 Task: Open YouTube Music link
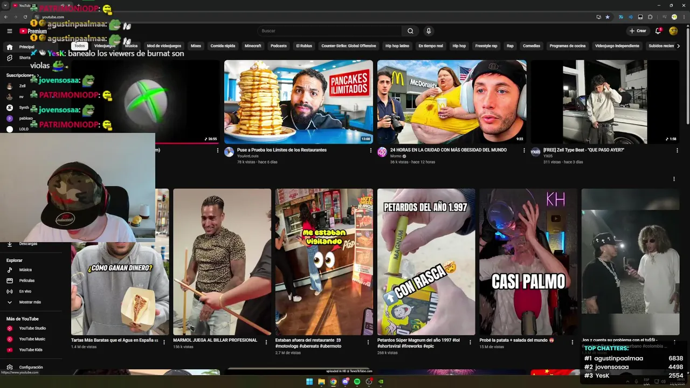point(32,339)
